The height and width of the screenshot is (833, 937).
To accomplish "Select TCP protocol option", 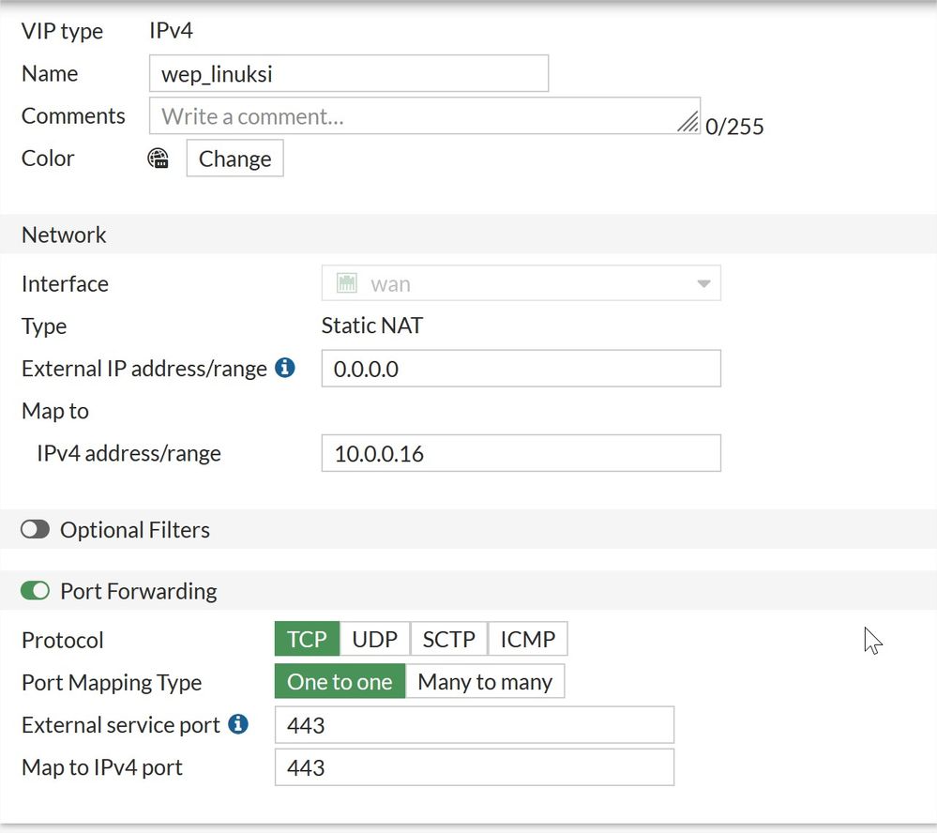I will coord(307,639).
